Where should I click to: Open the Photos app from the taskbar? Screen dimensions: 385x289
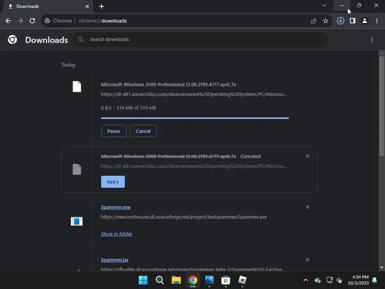pyautogui.click(x=209, y=280)
